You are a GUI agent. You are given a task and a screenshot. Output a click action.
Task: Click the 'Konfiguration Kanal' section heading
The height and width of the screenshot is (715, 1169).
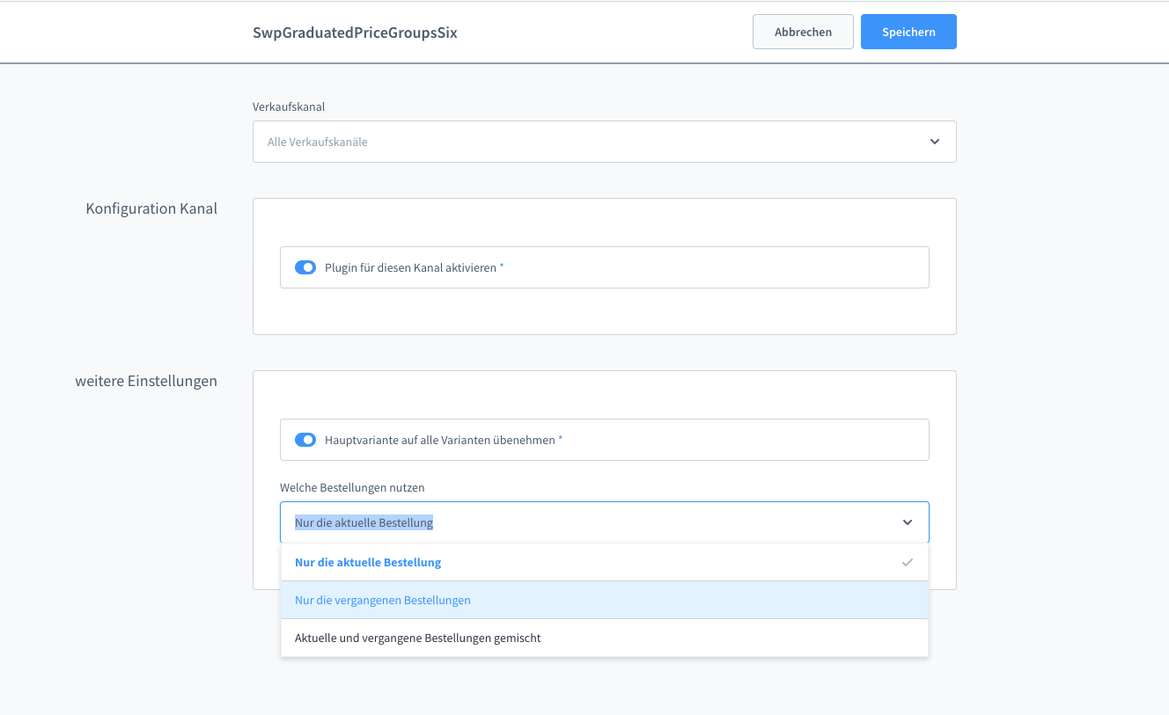[151, 208]
